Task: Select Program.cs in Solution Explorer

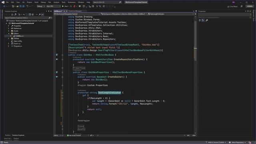Action: pyautogui.click(x=18, y=46)
